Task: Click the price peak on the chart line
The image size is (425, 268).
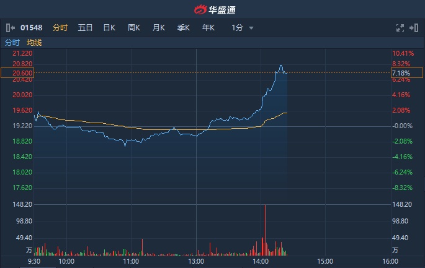Action: coord(281,66)
